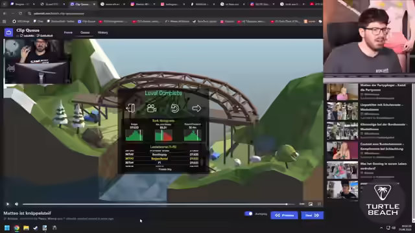Click the clip title 'Matteo ist knüppelsteif'

pyautogui.click(x=27, y=213)
